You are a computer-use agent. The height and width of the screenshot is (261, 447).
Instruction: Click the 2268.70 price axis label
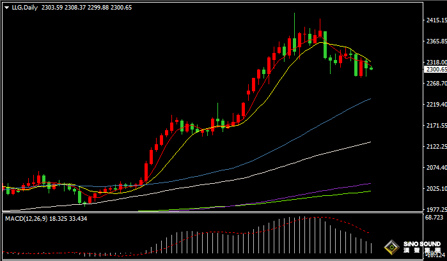tap(435, 84)
